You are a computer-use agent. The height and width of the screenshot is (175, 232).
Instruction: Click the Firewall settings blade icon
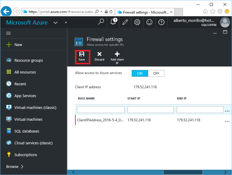pyautogui.click(x=79, y=42)
